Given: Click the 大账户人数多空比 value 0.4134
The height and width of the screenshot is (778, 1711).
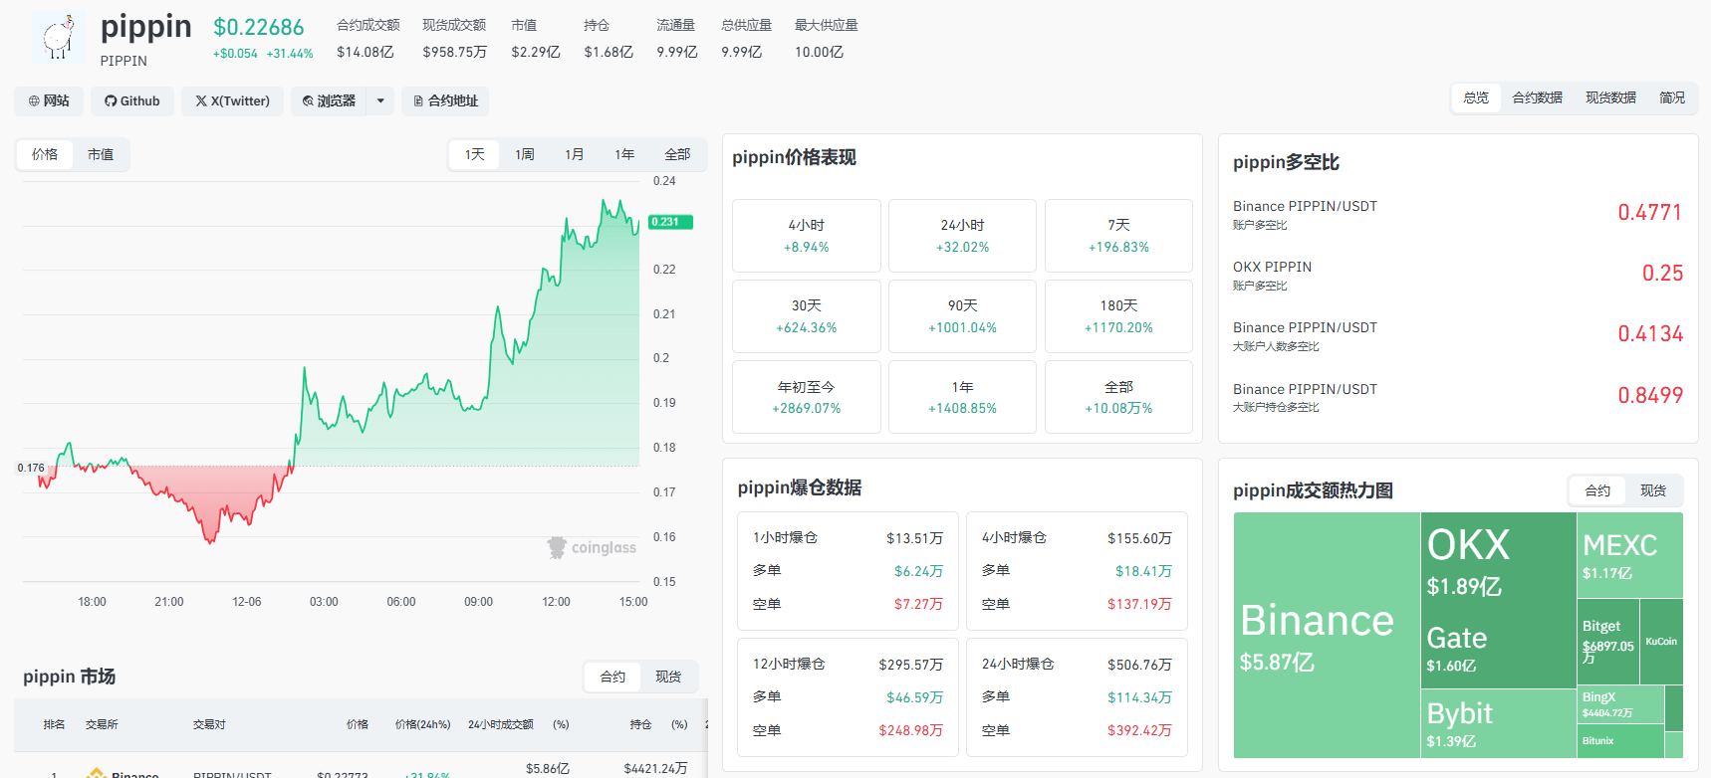Looking at the screenshot, I should (x=1650, y=333).
